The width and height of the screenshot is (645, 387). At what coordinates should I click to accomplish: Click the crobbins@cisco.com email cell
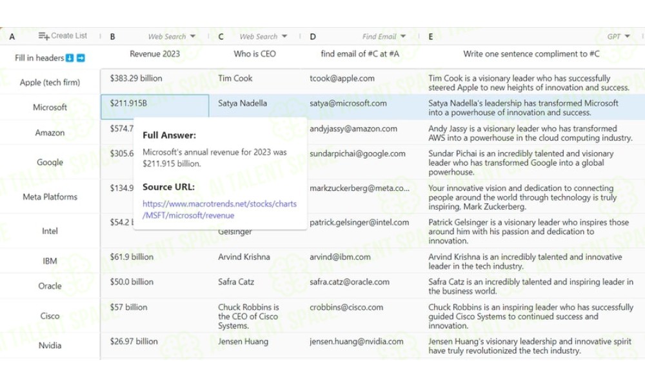tap(360, 316)
